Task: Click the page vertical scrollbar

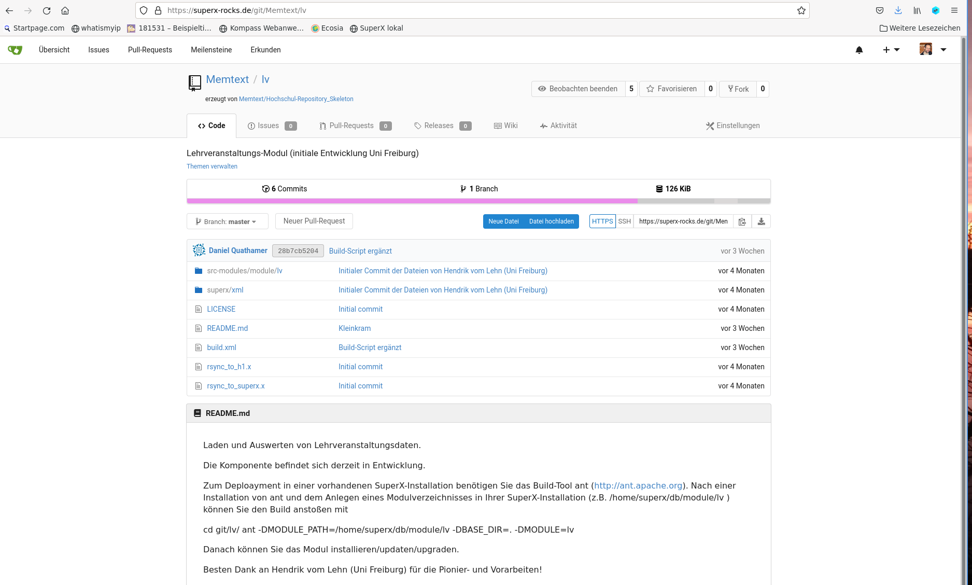Action: 964,311
